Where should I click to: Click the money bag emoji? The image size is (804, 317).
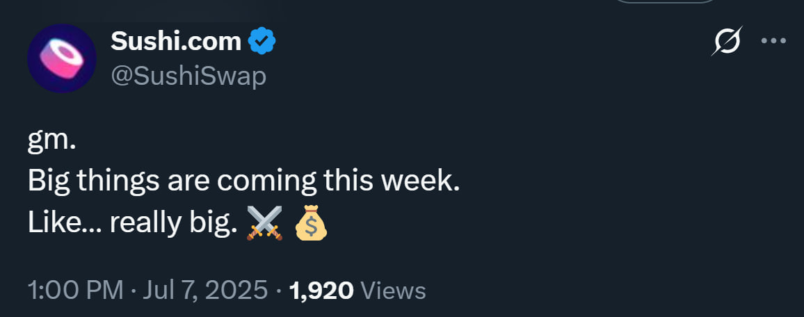[311, 224]
